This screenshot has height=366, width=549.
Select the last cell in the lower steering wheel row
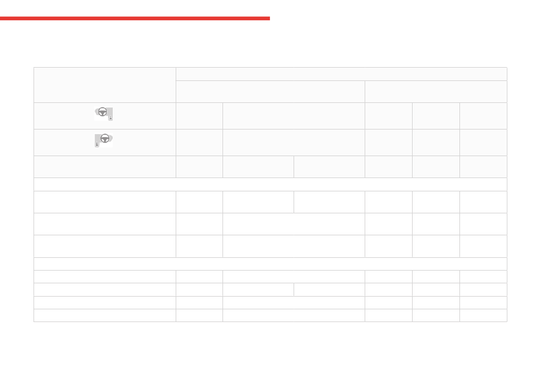(483, 143)
